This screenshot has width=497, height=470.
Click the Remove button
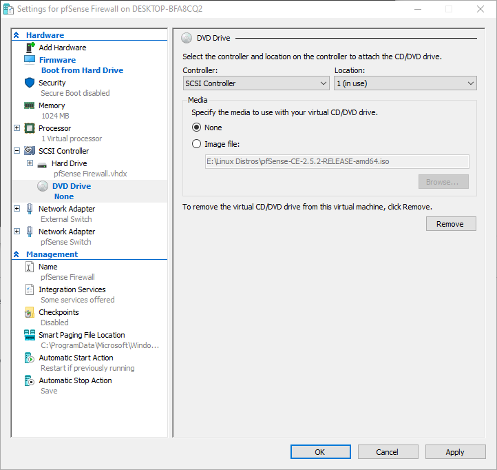(x=450, y=224)
